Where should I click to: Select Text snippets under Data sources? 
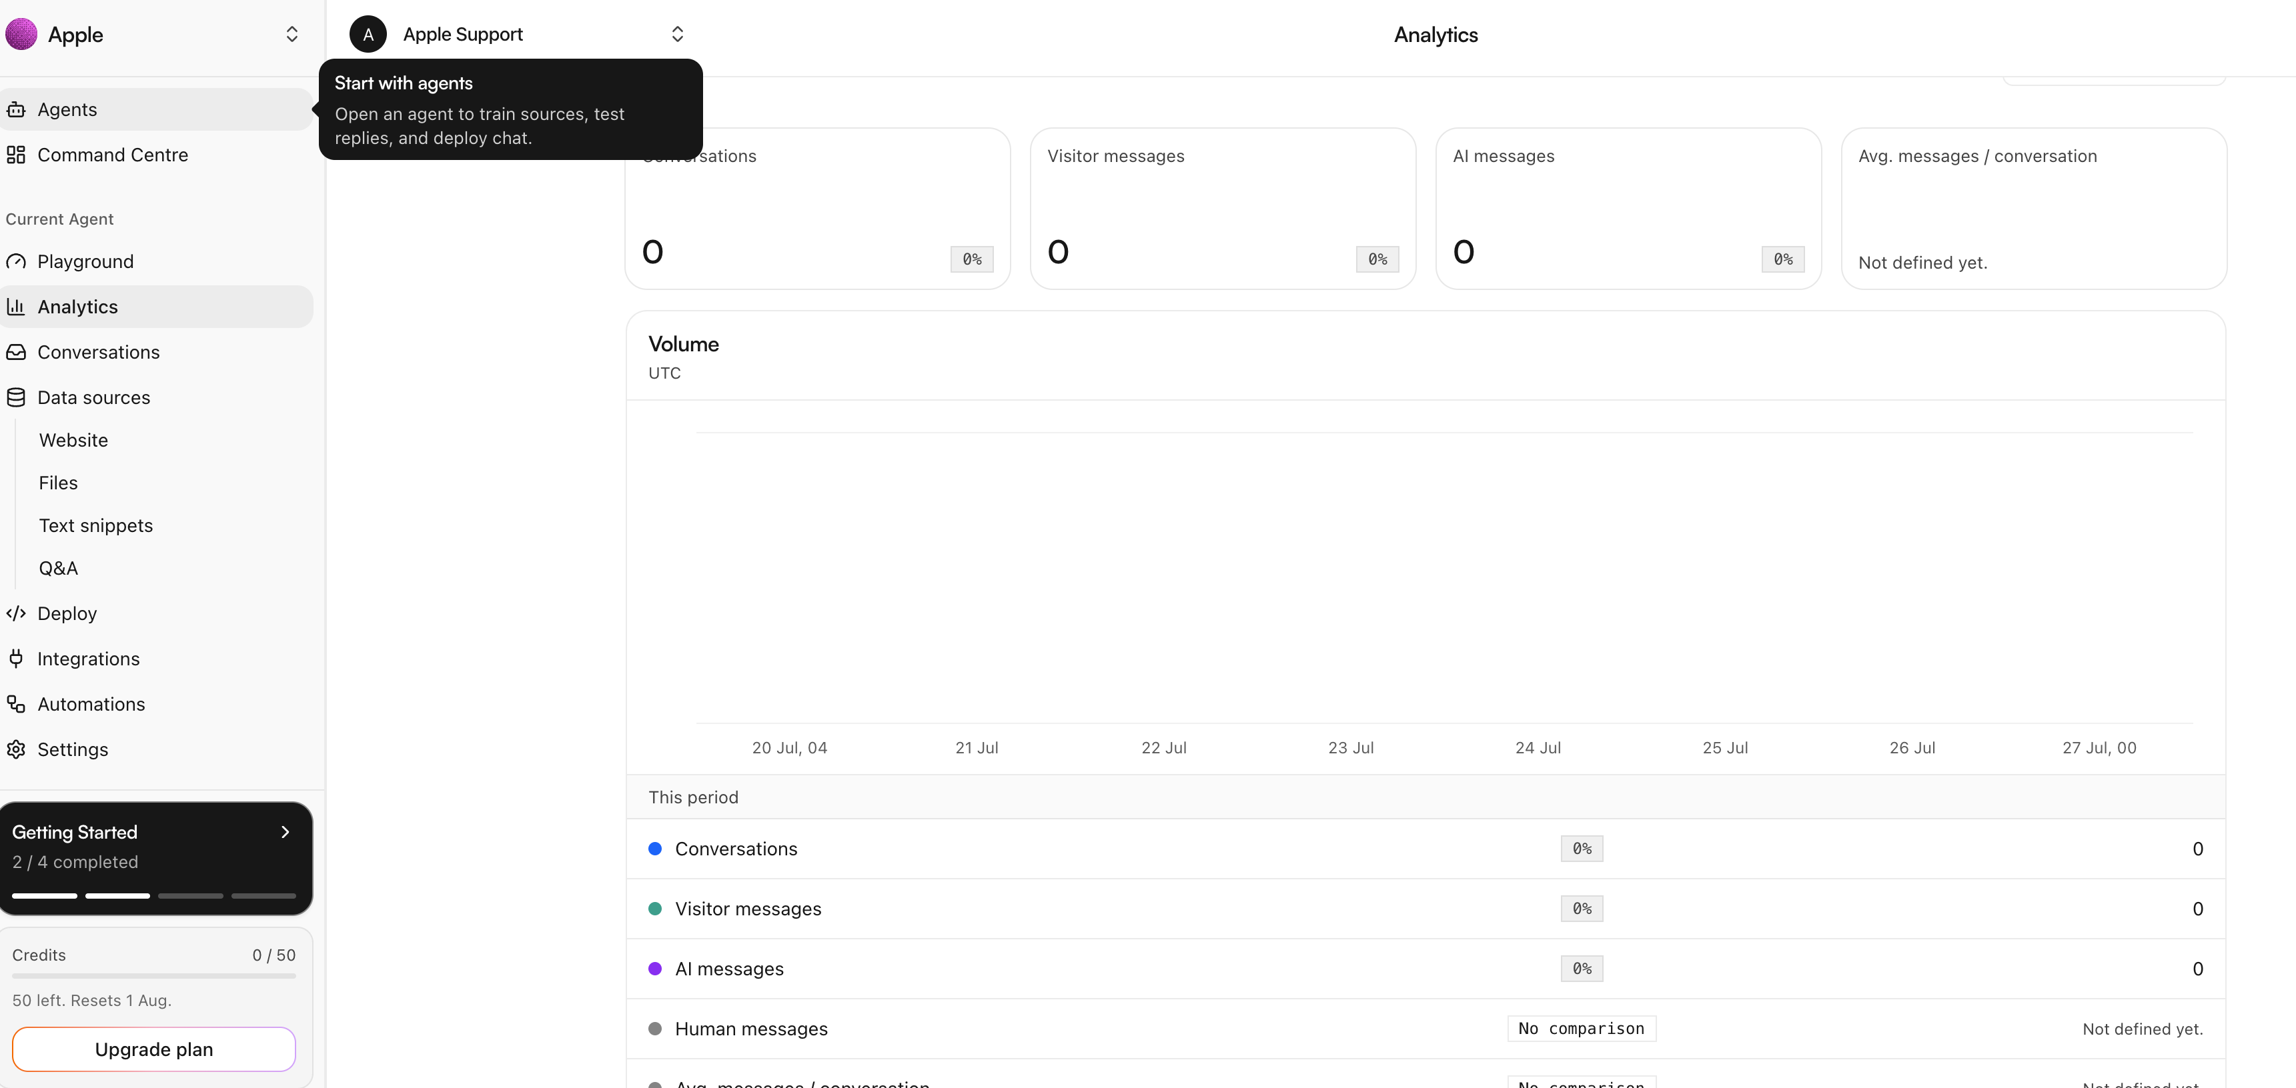pyautogui.click(x=95, y=526)
